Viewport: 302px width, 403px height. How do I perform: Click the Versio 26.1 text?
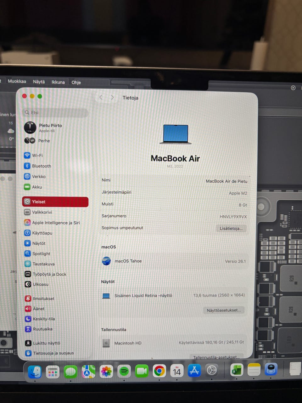235,261
